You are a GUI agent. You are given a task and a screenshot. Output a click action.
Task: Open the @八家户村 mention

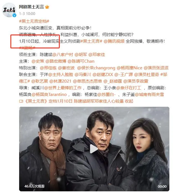click(63, 54)
